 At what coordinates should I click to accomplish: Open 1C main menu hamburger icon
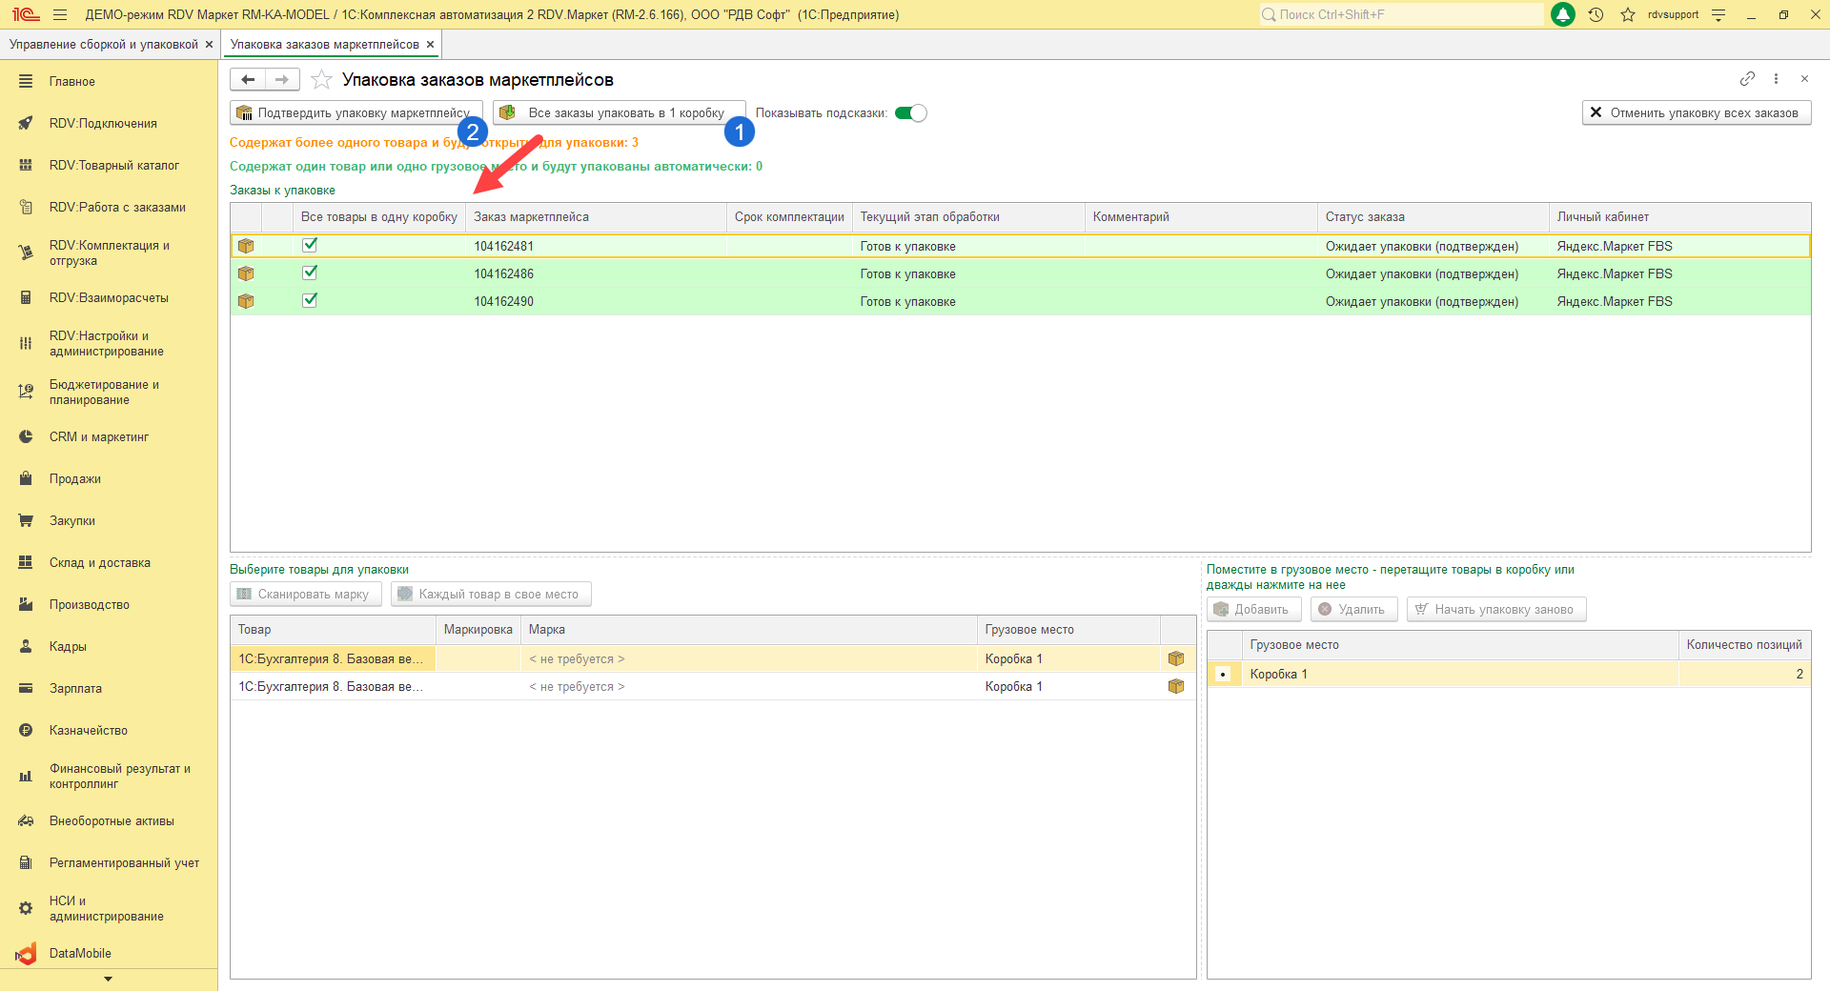click(60, 14)
